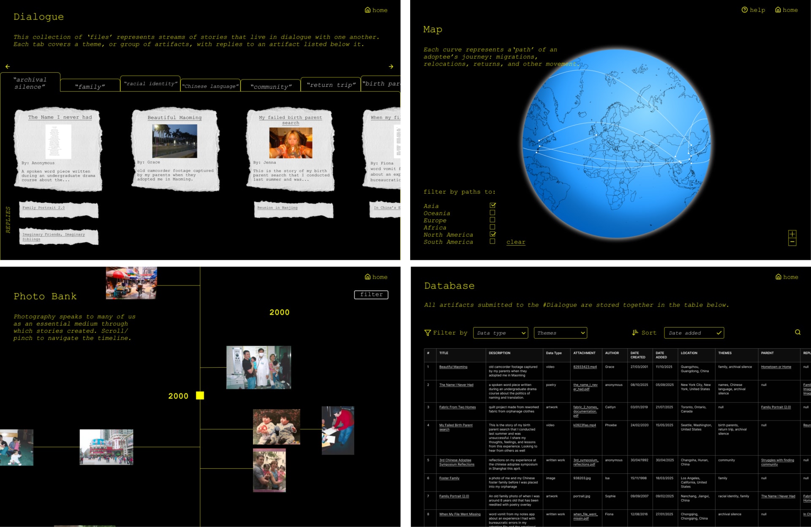Enable the Europe paths checkbox

(x=492, y=220)
